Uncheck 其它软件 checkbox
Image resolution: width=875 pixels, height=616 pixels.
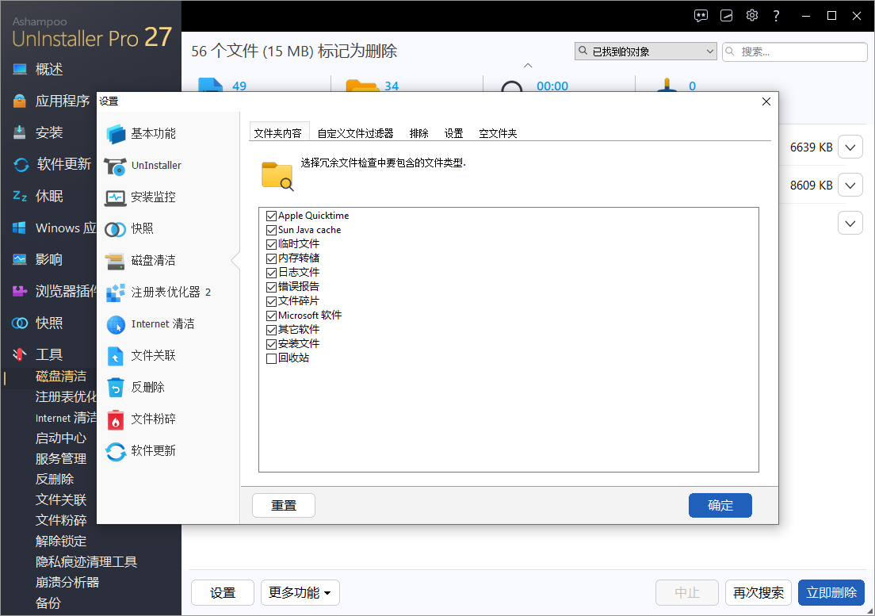click(271, 330)
